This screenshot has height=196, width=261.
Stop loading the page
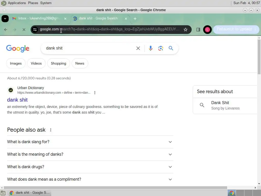click(24, 30)
